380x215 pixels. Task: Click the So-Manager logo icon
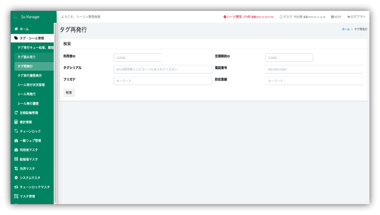pos(16,17)
